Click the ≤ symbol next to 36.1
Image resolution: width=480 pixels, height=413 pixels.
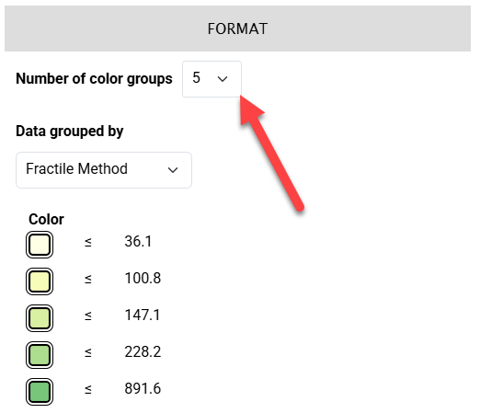pos(88,242)
